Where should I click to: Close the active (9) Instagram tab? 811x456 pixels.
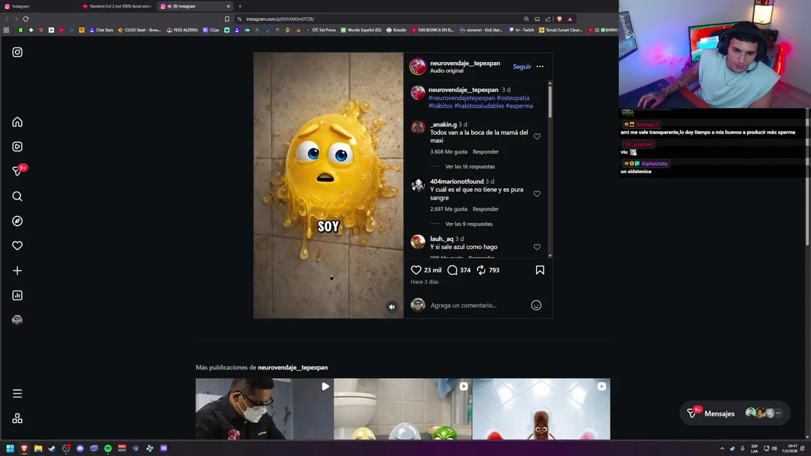[x=228, y=6]
